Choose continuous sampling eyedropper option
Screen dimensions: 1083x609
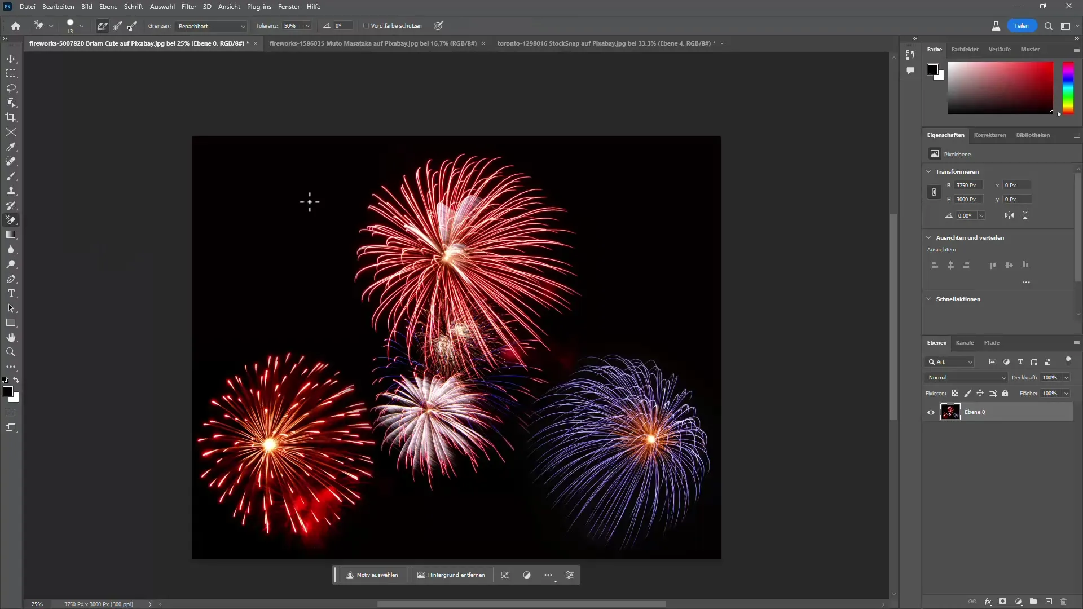point(102,25)
